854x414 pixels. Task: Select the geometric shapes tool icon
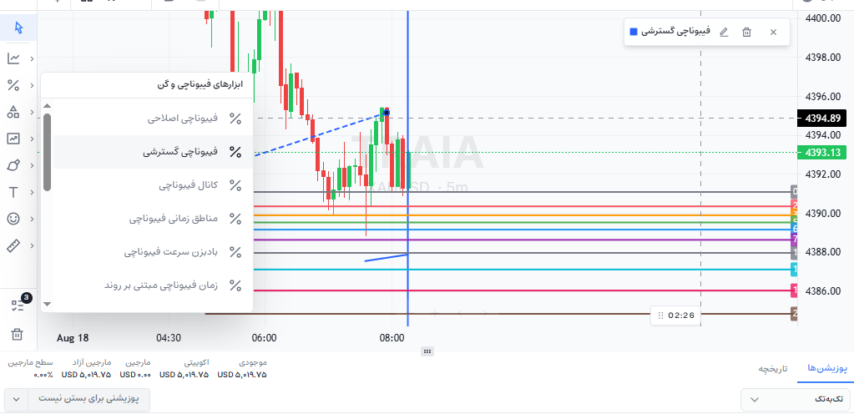tap(13, 112)
